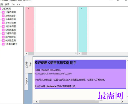Open the 1.递归调用 tree item
The height and width of the screenshot is (104, 128).
coord(11,12)
